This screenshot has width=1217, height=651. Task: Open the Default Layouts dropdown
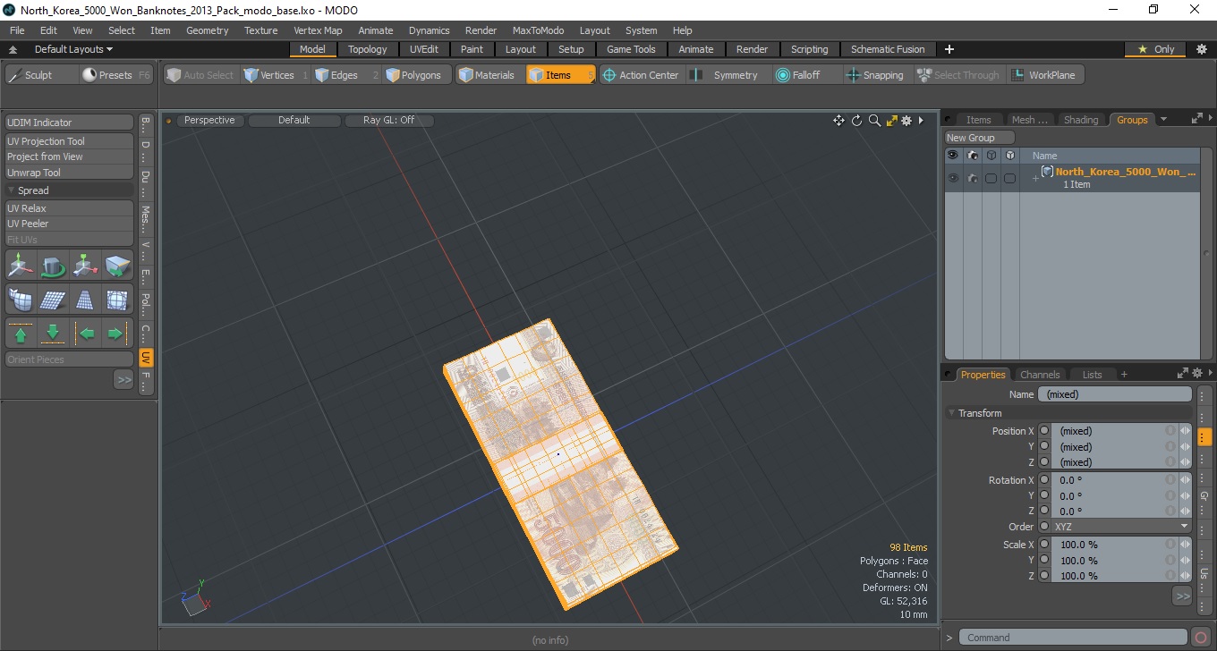tap(74, 49)
